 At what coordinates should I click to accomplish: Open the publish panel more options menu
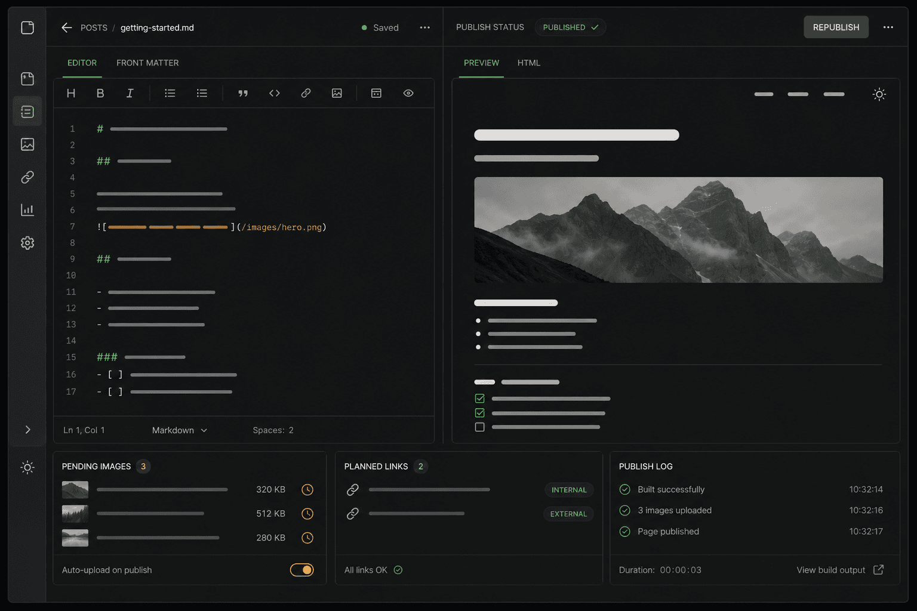coord(888,27)
